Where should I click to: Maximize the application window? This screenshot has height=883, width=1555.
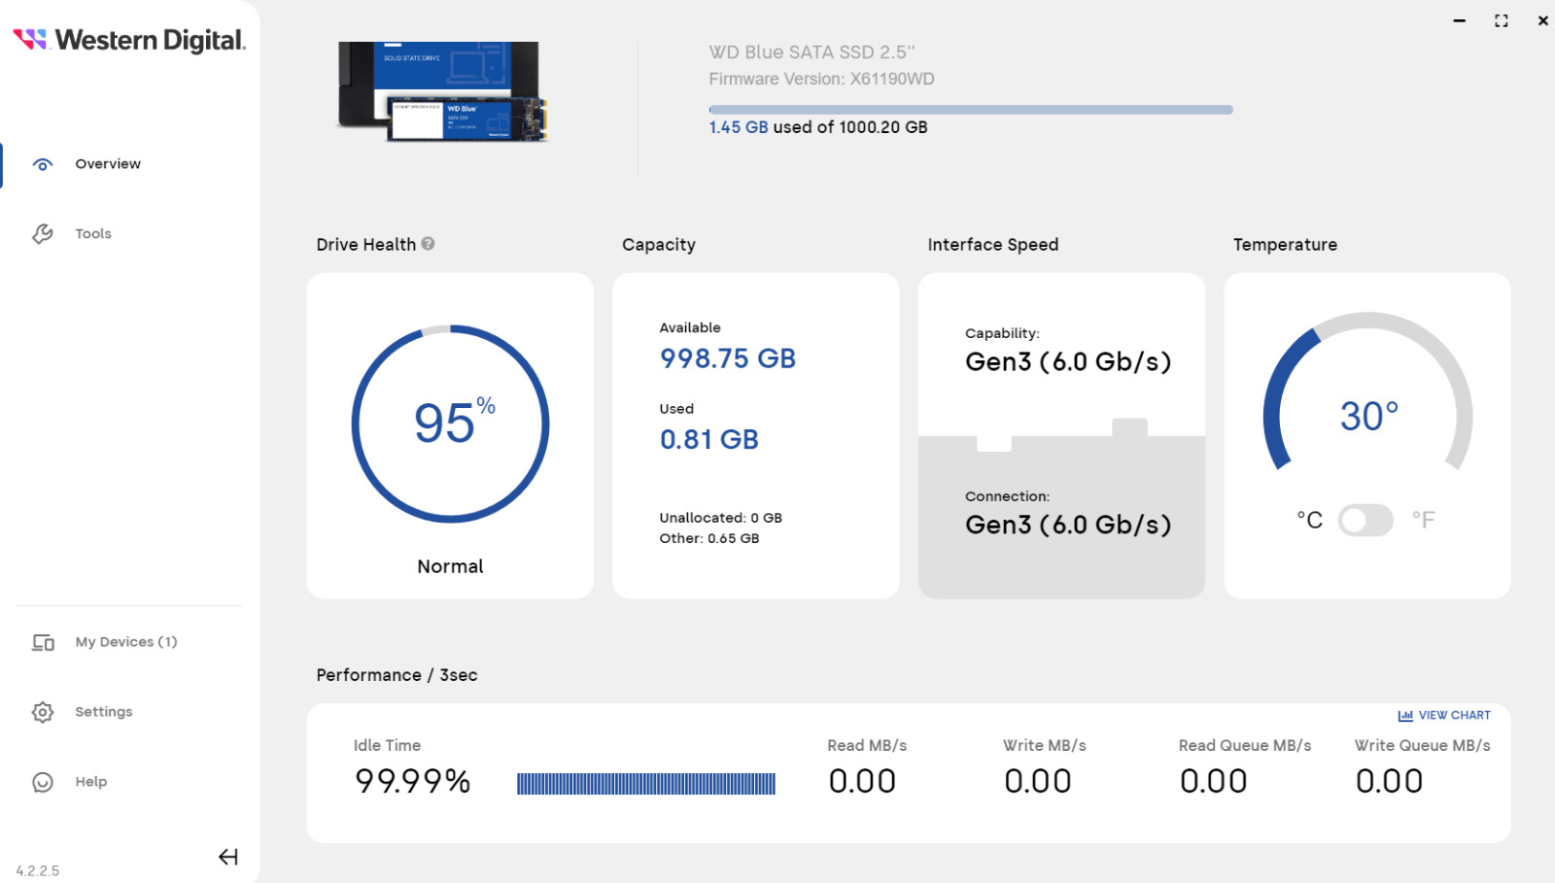click(1502, 20)
